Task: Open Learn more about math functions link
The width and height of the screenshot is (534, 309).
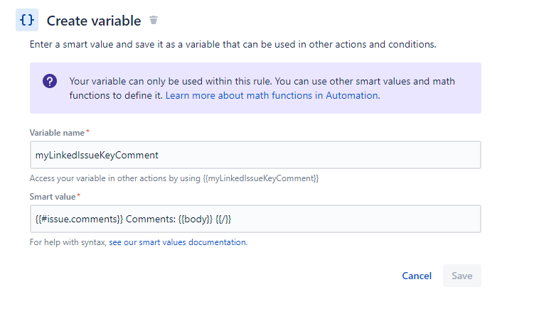Action: [272, 95]
